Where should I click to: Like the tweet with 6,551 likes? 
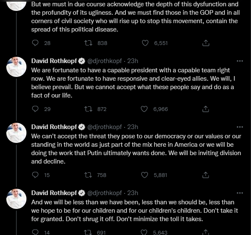coord(145,43)
